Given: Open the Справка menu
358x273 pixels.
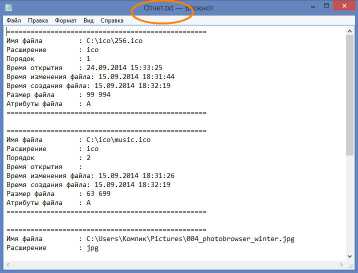Looking at the screenshot, I should 112,20.
